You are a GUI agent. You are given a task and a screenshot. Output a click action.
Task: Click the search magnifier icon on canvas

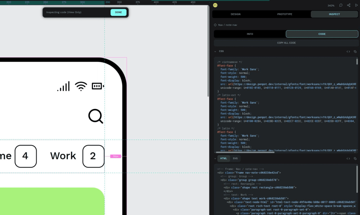coord(96,116)
